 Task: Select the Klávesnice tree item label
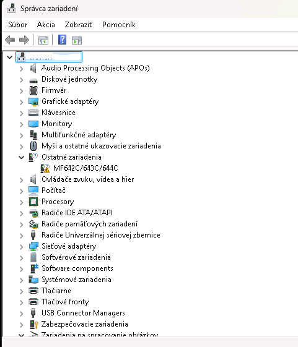pyautogui.click(x=58, y=113)
